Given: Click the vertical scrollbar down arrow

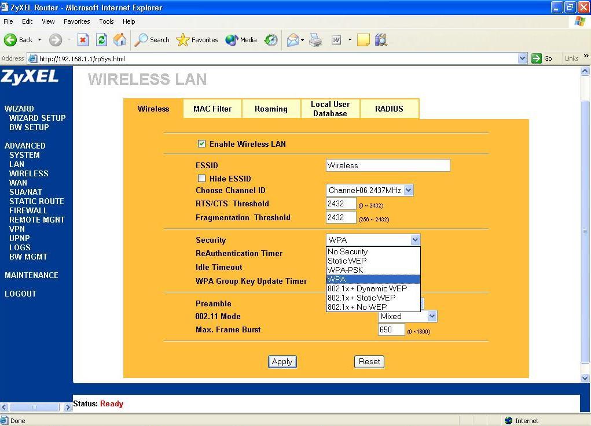Looking at the screenshot, I should [585, 378].
